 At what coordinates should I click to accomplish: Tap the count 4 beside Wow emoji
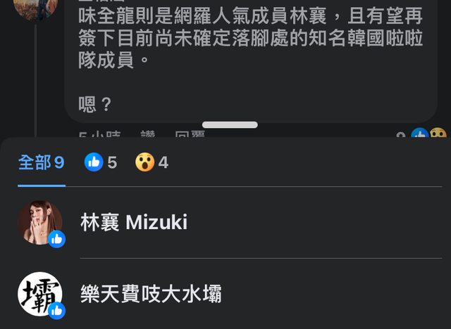[163, 162]
